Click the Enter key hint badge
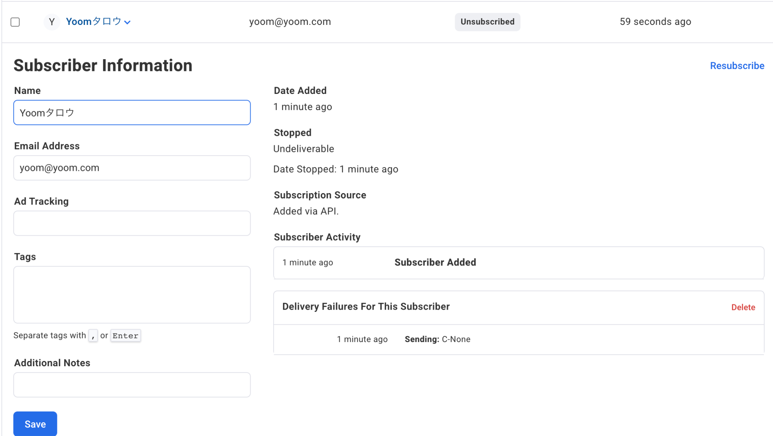773x436 pixels. click(x=125, y=336)
